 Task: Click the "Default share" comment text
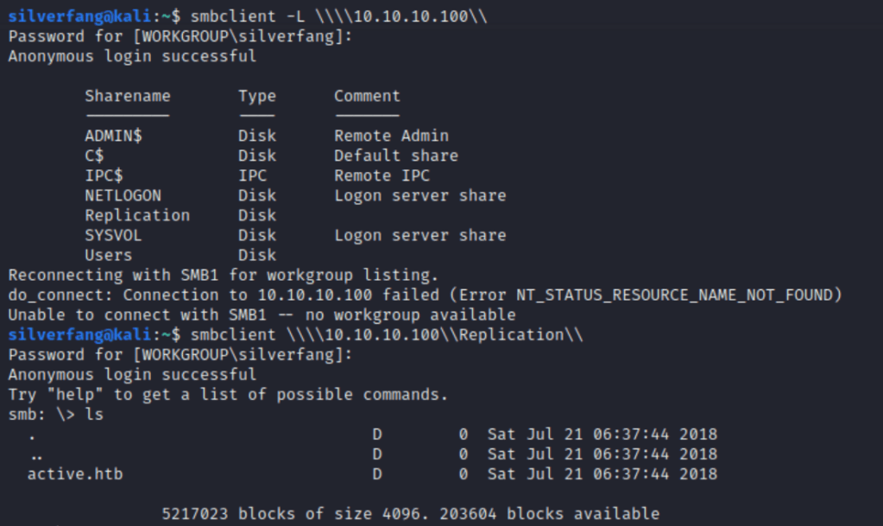click(x=395, y=155)
